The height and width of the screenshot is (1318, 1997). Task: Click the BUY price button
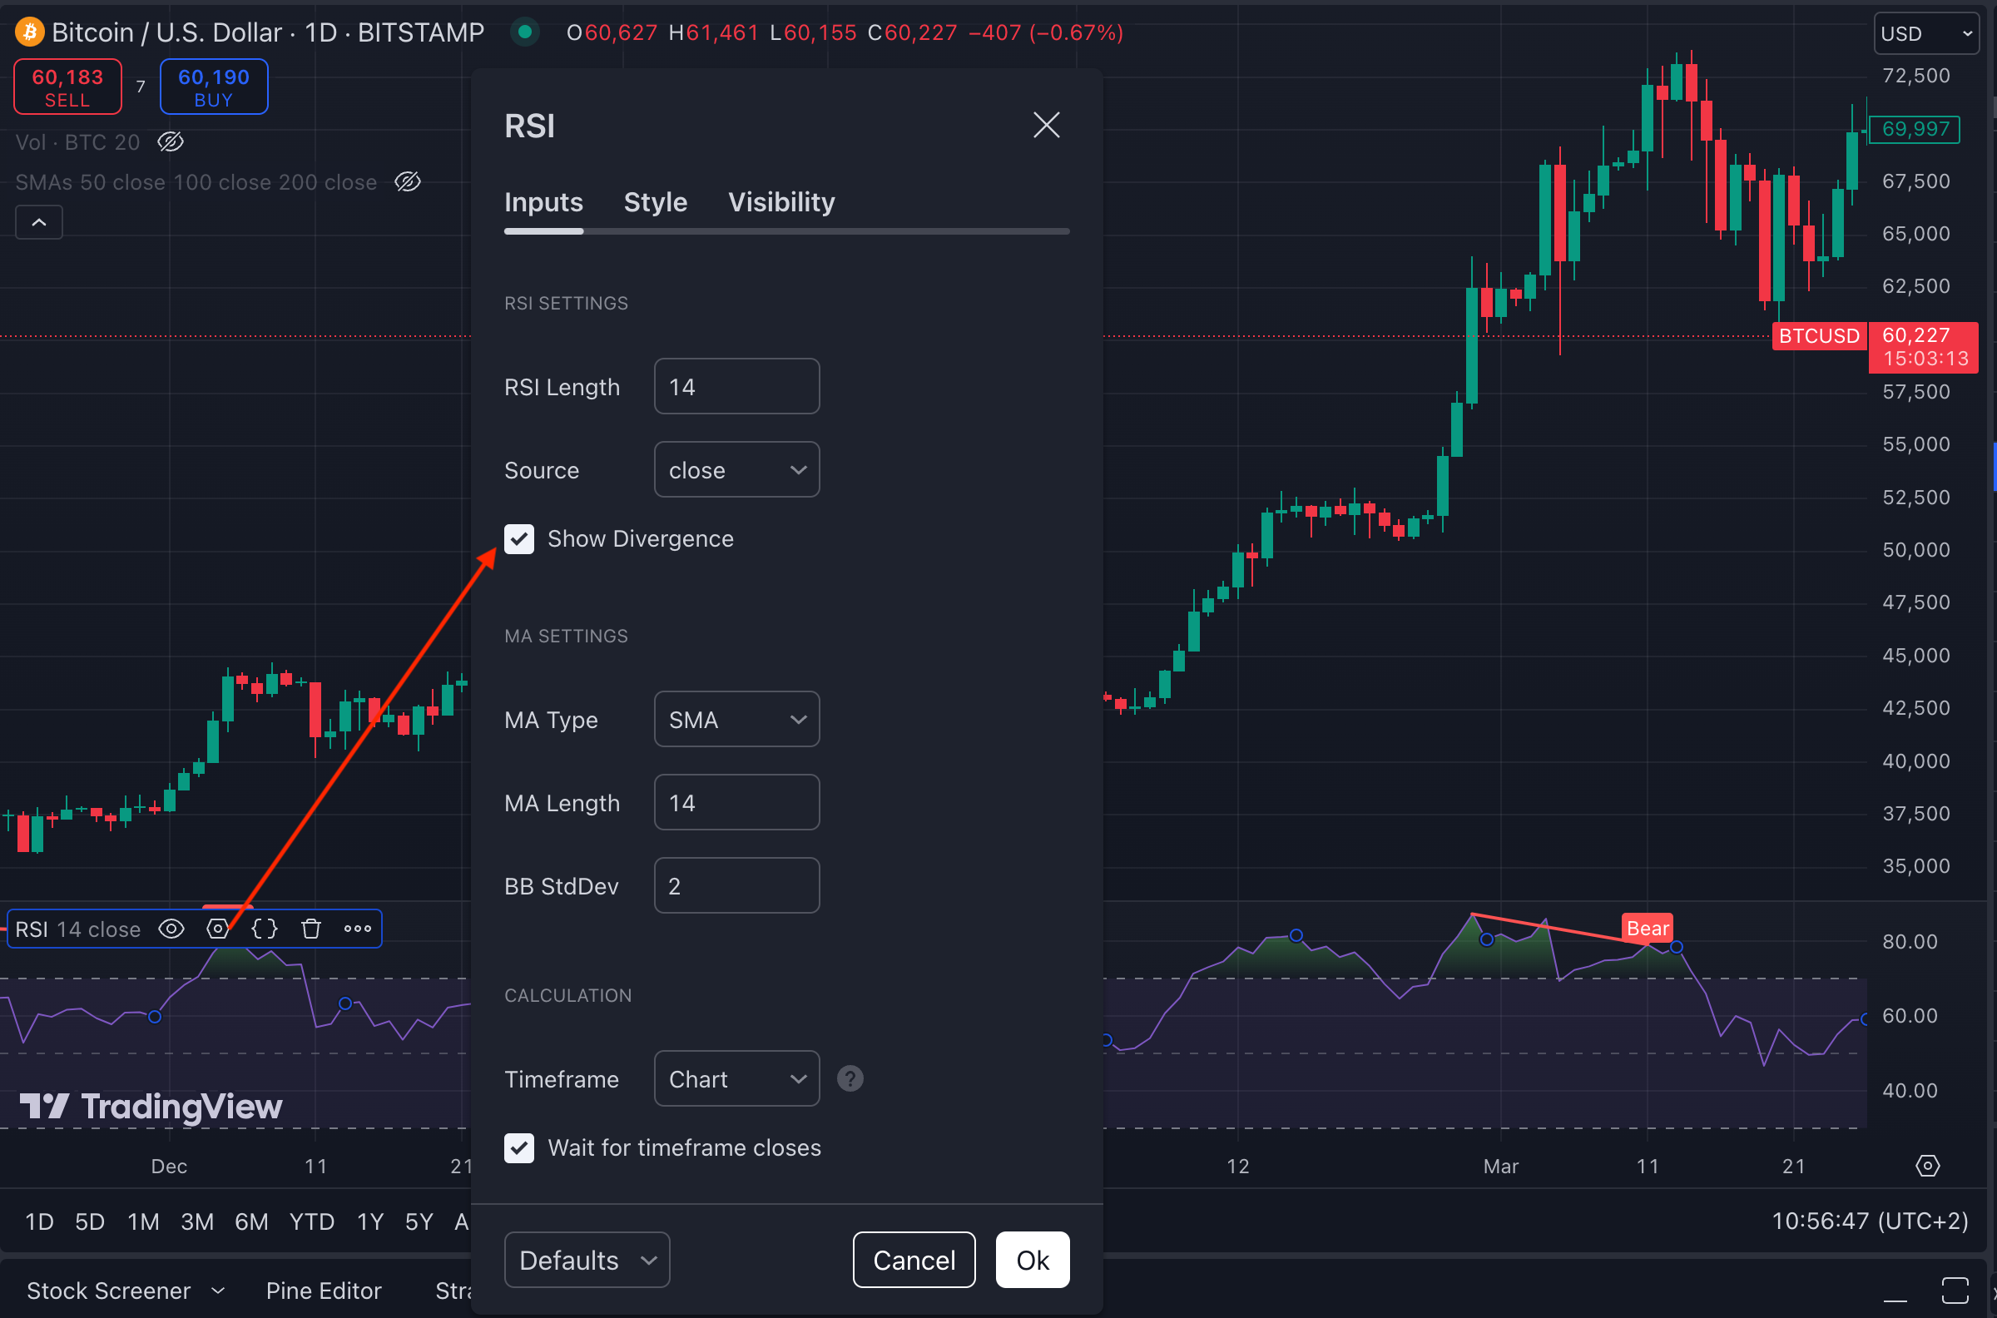[x=214, y=87]
